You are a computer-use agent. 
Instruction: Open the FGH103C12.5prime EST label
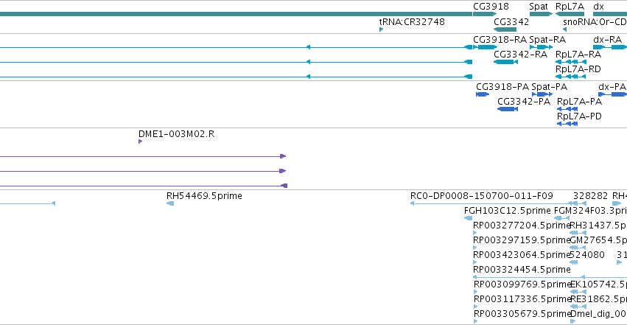point(508,211)
